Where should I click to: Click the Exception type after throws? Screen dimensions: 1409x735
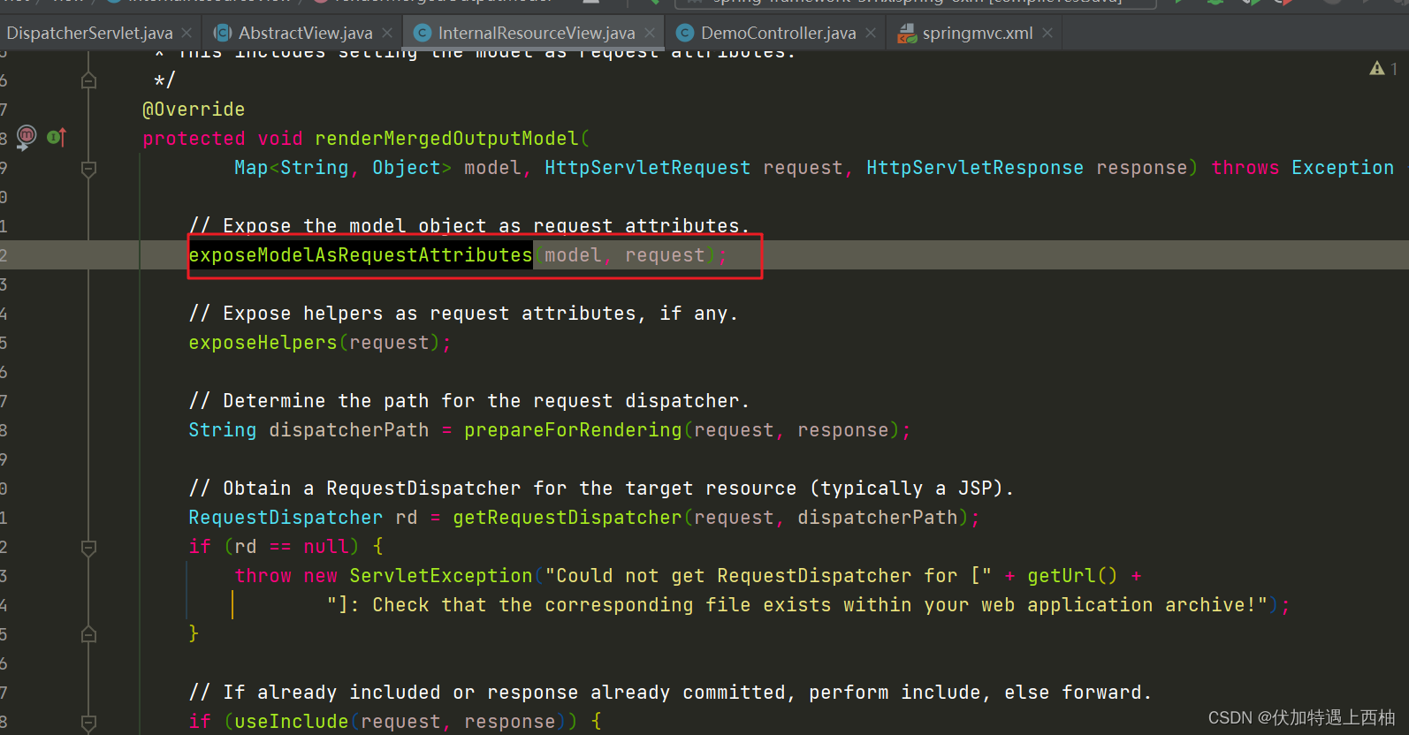coord(1343,168)
